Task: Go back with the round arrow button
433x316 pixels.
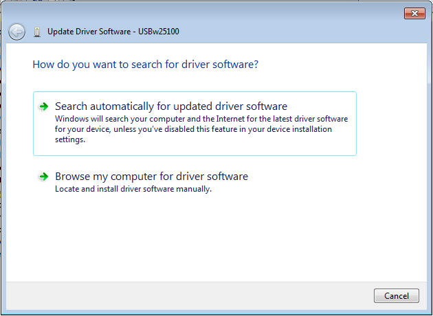Action: point(17,32)
